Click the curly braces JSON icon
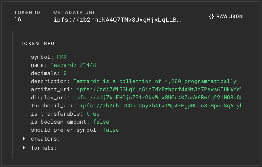Image resolution: width=262 pixels, height=167 pixels. [x=211, y=16]
